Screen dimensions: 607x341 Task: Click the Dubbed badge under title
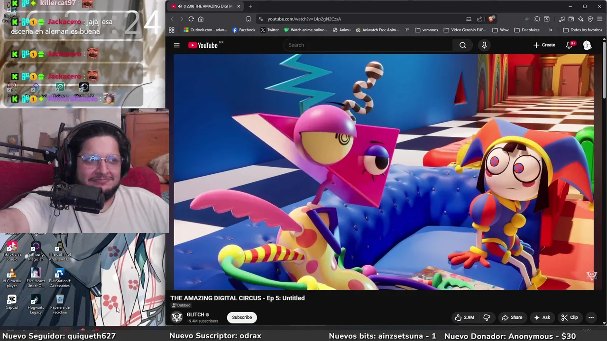(x=181, y=305)
